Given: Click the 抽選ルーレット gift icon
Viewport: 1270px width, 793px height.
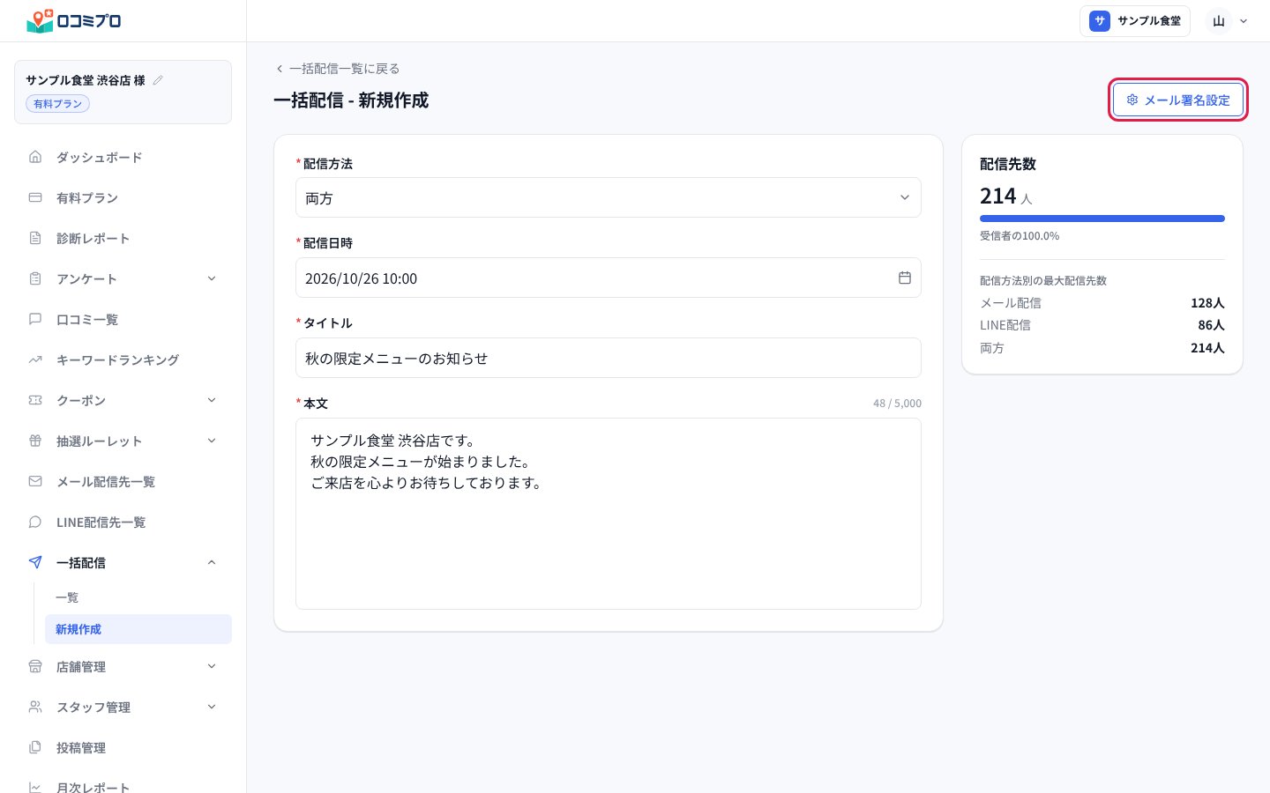Looking at the screenshot, I should (35, 441).
